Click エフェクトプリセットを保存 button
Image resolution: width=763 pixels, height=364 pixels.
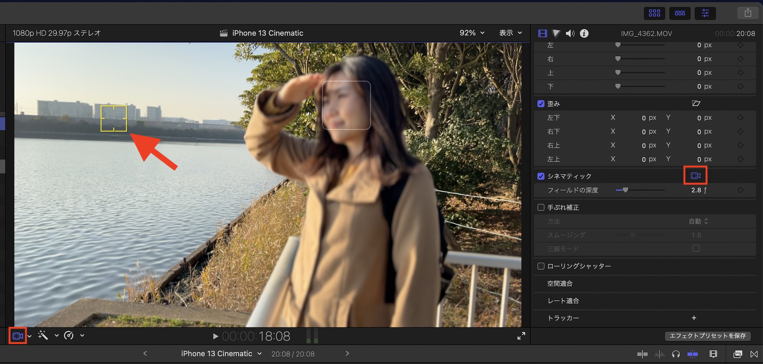708,336
